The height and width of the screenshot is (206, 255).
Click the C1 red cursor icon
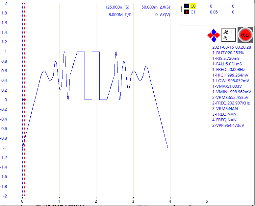(186, 12)
